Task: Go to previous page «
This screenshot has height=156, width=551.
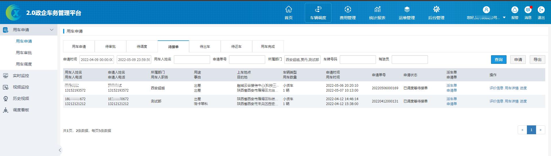Action: pyautogui.click(x=522, y=130)
